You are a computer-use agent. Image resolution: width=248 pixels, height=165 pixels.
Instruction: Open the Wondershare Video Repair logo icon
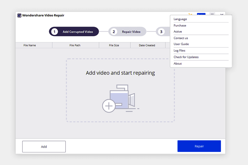coord(19,15)
